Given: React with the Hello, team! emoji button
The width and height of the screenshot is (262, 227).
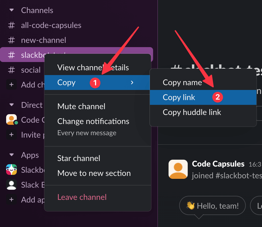Looking at the screenshot, I should tap(212, 205).
